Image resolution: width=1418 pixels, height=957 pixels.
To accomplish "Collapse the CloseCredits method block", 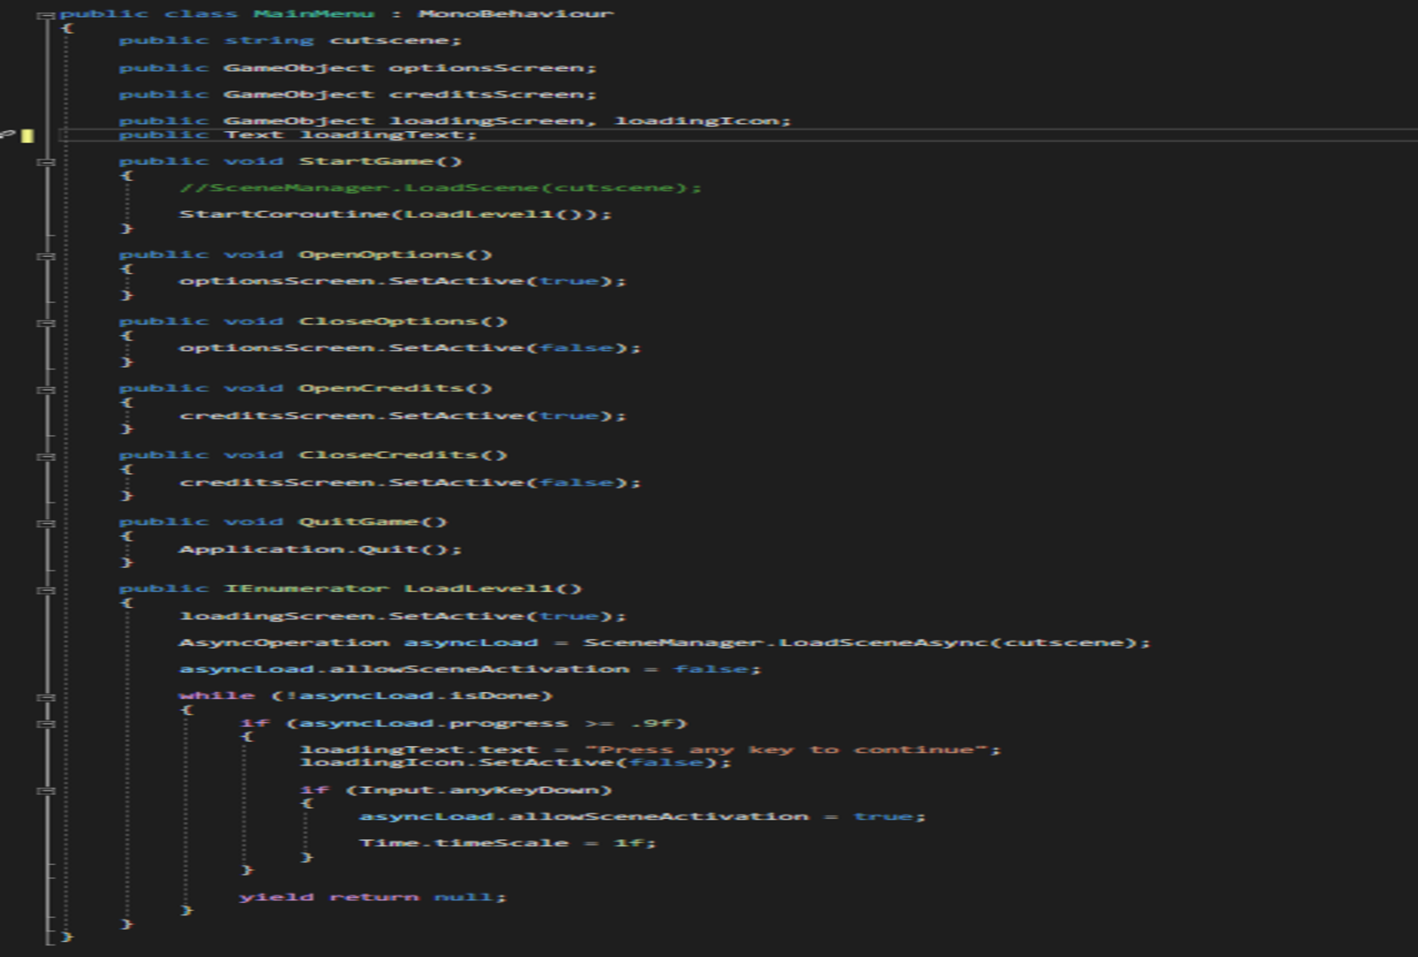I will [x=48, y=456].
